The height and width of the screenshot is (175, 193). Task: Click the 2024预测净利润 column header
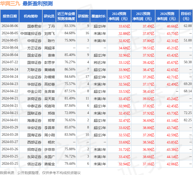119,16
